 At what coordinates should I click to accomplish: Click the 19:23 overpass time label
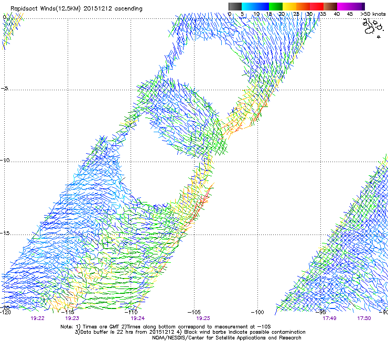[72, 318]
